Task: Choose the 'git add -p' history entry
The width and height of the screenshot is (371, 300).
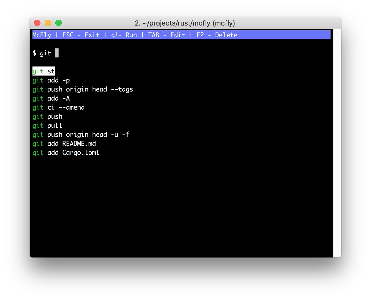Action: coord(51,80)
